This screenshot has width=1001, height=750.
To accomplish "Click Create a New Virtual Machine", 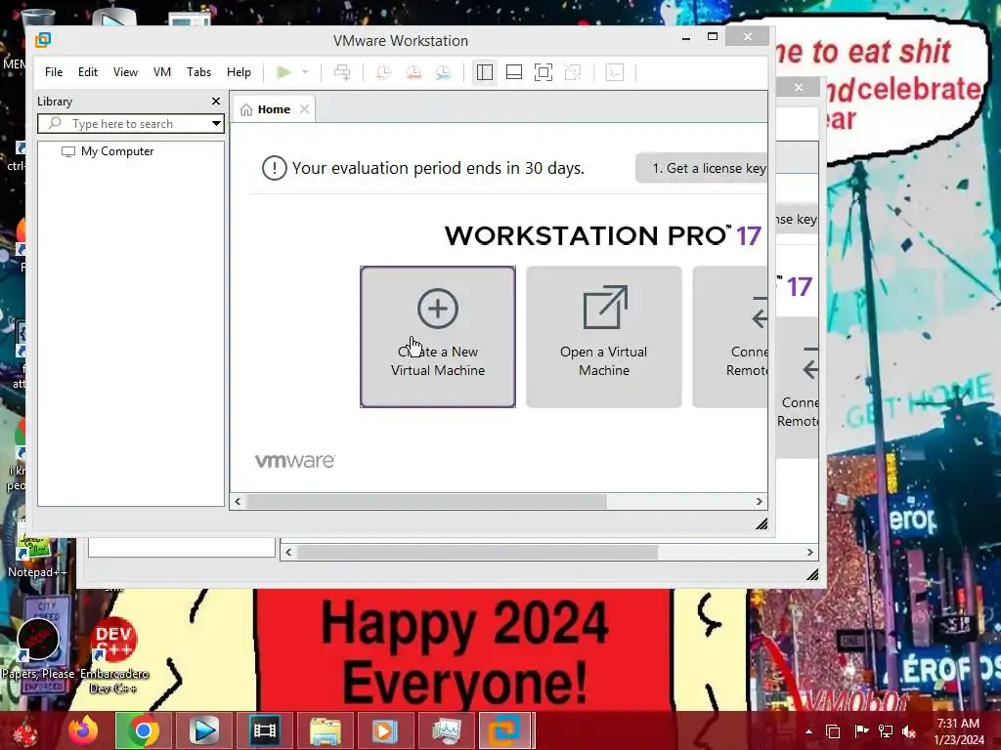I will coord(438,337).
